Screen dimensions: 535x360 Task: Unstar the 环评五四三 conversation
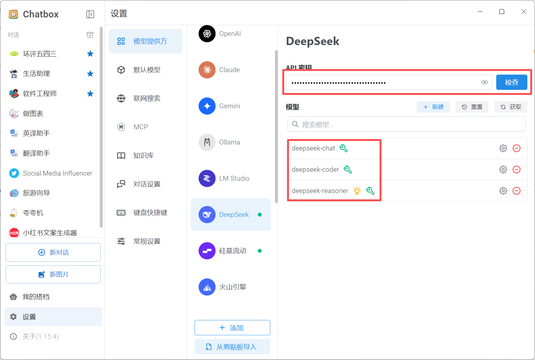click(90, 54)
